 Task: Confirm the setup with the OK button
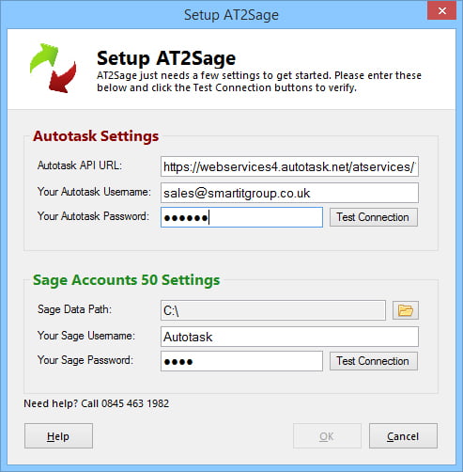pyautogui.click(x=327, y=436)
